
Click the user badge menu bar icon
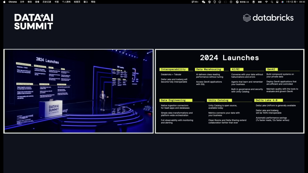coord(254,2)
